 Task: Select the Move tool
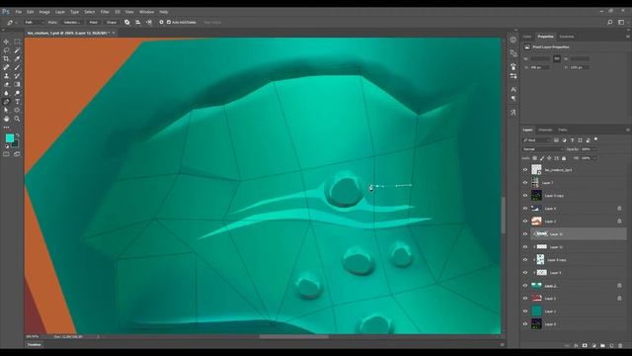point(6,42)
